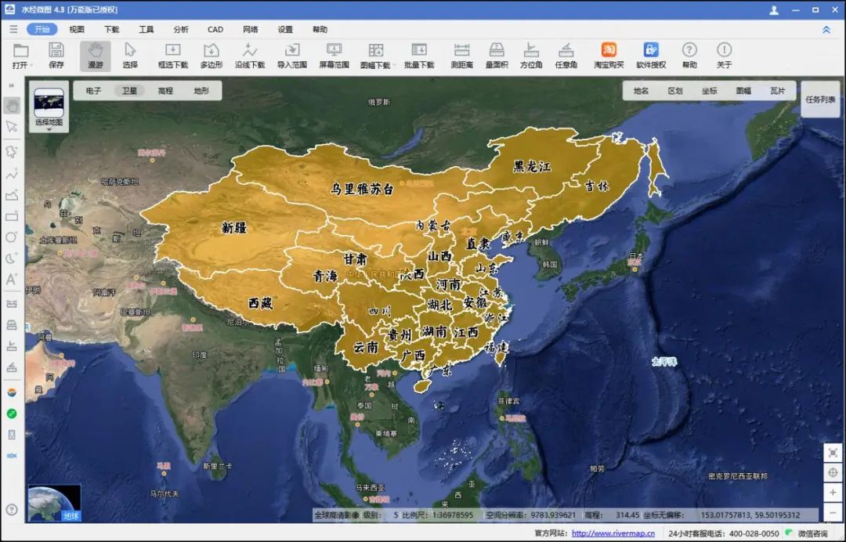The image size is (846, 542).
Task: Draw a polyline with the sidebar line tool
Action: point(12,174)
